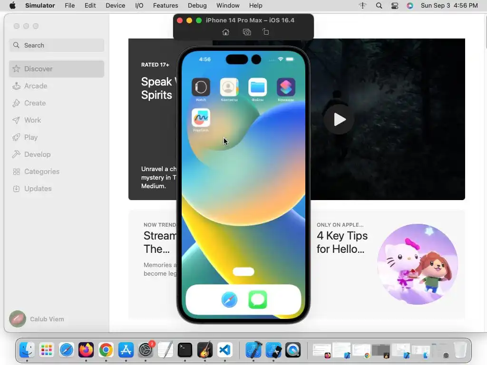
Task: Show date and time in the menu bar
Action: point(449,6)
